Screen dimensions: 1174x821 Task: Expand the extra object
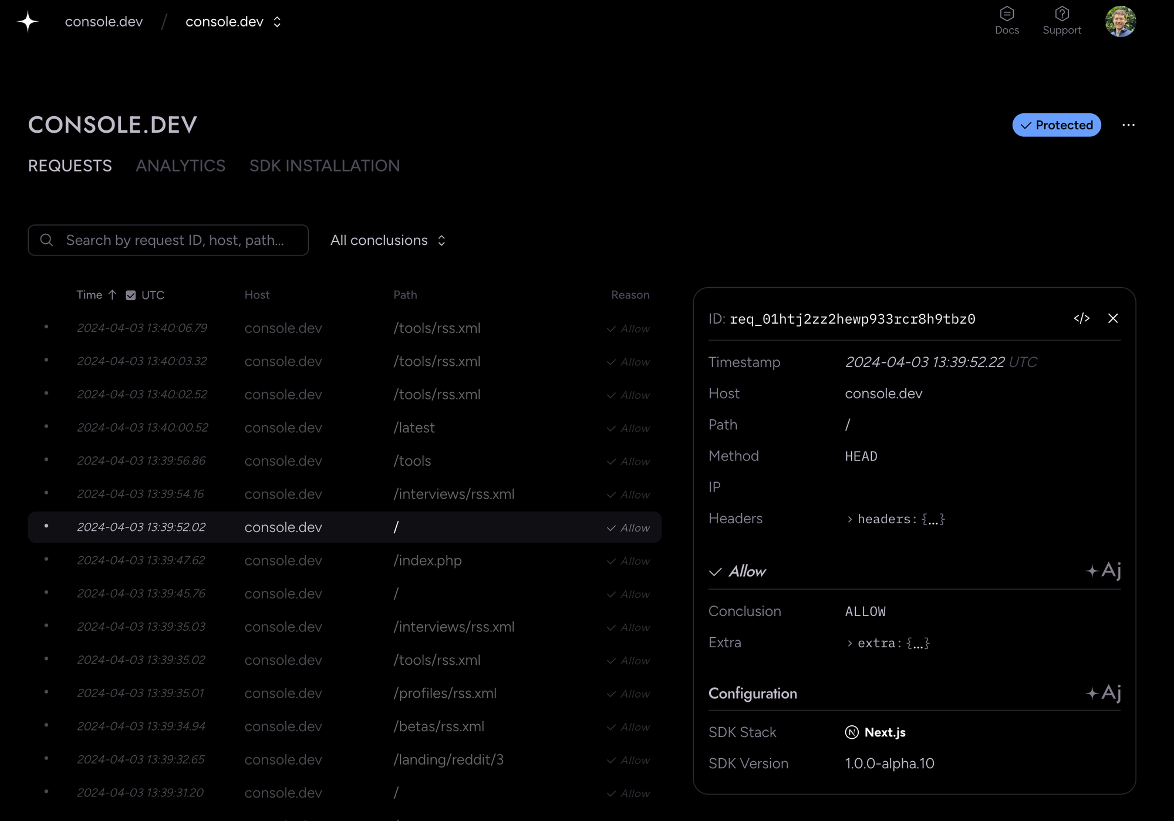(849, 643)
